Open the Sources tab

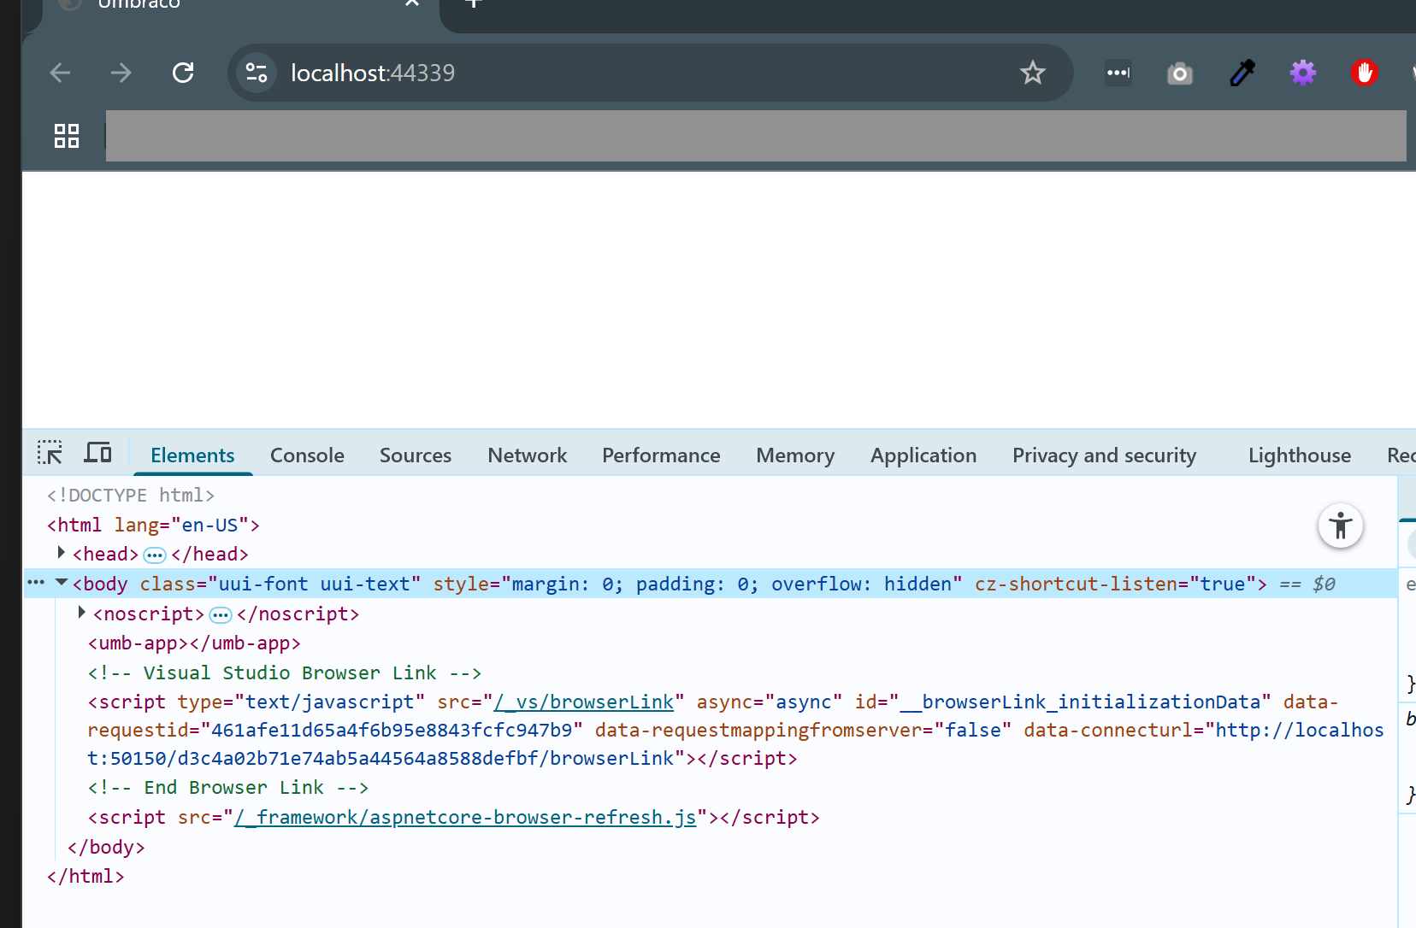click(416, 455)
